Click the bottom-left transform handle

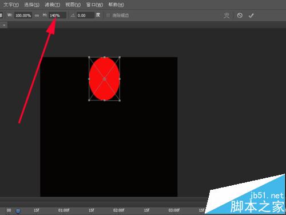[89, 100]
